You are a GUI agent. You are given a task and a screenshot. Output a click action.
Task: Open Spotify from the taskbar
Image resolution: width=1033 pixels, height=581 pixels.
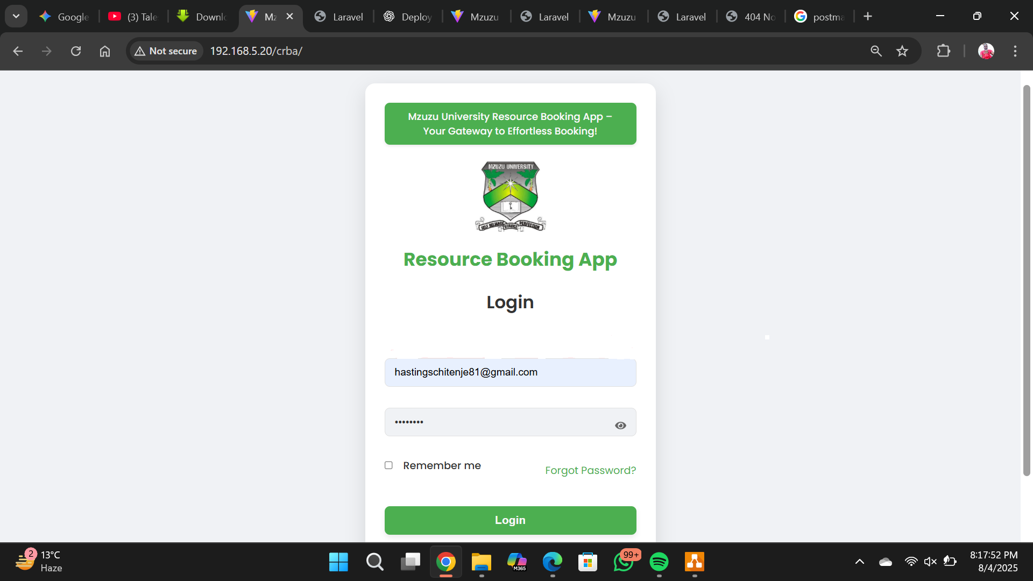(659, 562)
